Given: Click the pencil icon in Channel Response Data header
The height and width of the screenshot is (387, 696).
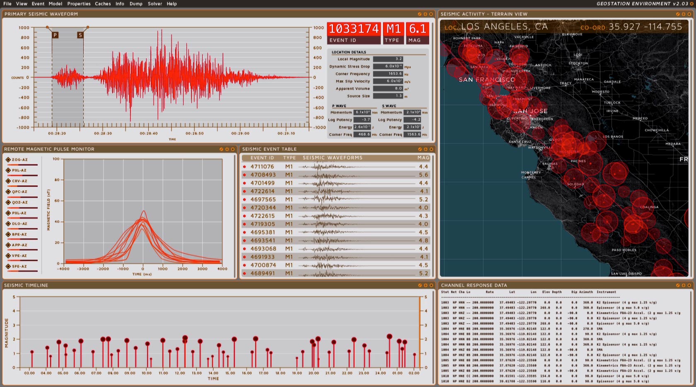Looking at the screenshot, I should tap(678, 285).
